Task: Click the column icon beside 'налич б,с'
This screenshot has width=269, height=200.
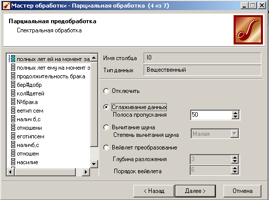Action: 13,119
